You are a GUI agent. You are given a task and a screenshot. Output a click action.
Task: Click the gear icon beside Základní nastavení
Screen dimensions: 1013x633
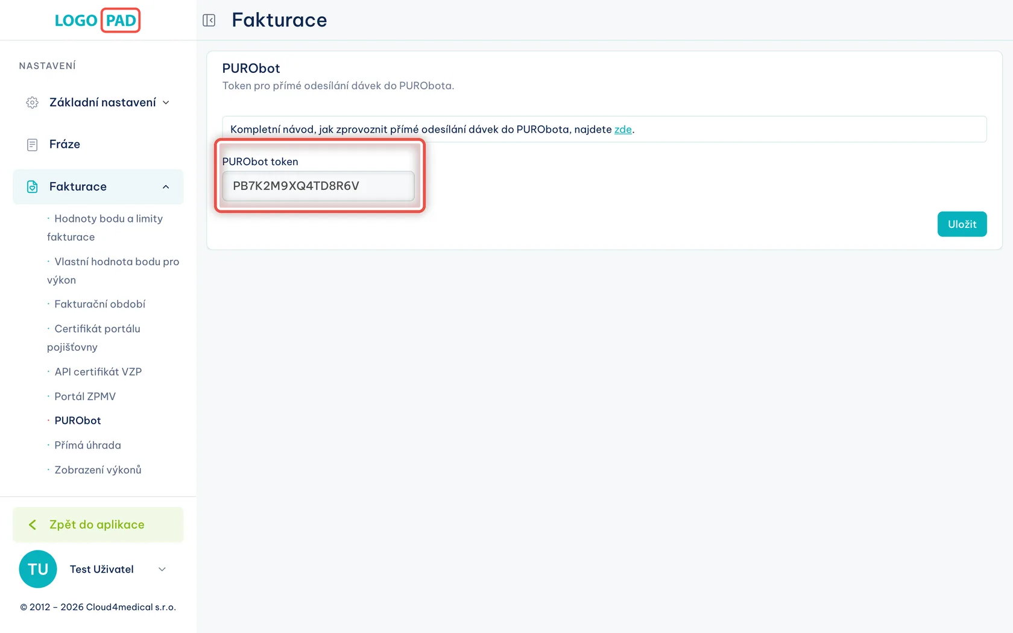pyautogui.click(x=32, y=102)
